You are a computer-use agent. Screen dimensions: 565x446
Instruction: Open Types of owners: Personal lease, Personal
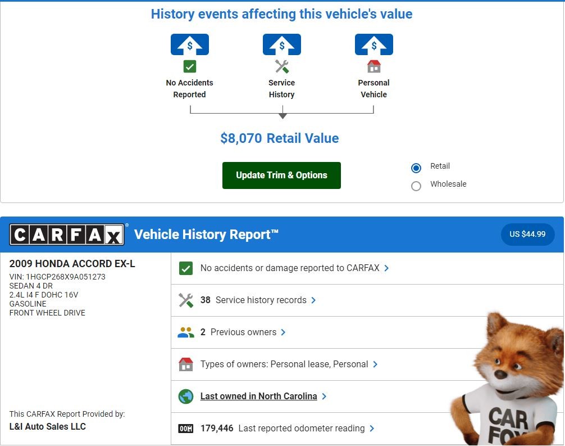tap(284, 364)
